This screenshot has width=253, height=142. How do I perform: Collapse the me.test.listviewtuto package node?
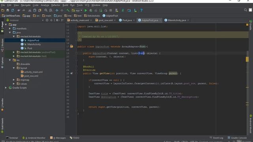tap(14, 36)
